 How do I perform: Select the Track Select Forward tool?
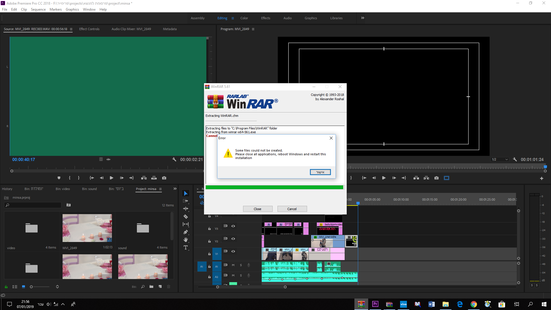pos(186,201)
